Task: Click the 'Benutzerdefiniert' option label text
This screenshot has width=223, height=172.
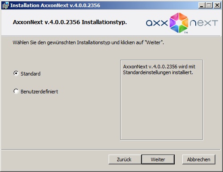Action: [x=39, y=92]
